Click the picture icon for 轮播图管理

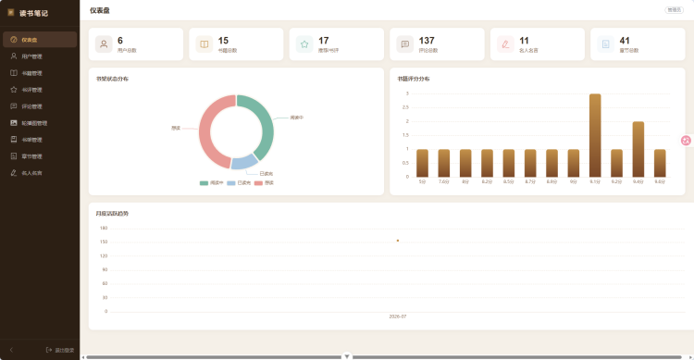[14, 123]
